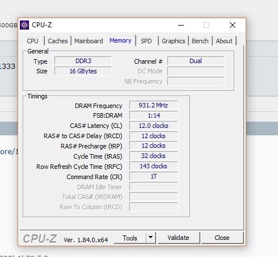Screen dimensions: 278x257
Task: Open the Graphics tab
Action: coord(174,41)
